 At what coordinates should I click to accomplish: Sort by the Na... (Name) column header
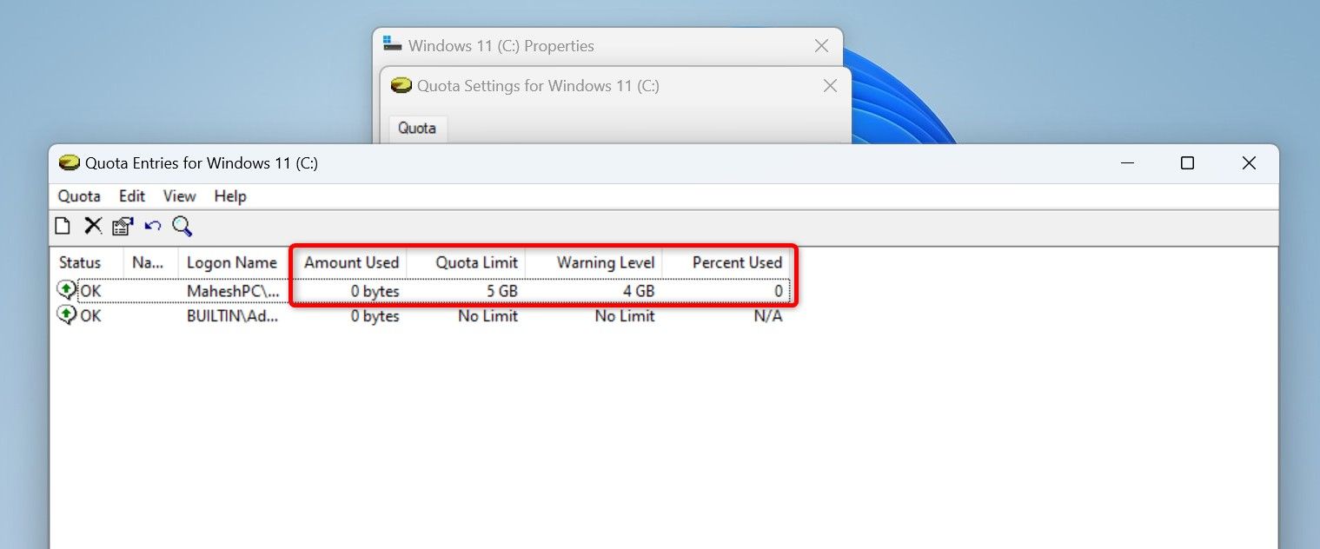point(150,262)
